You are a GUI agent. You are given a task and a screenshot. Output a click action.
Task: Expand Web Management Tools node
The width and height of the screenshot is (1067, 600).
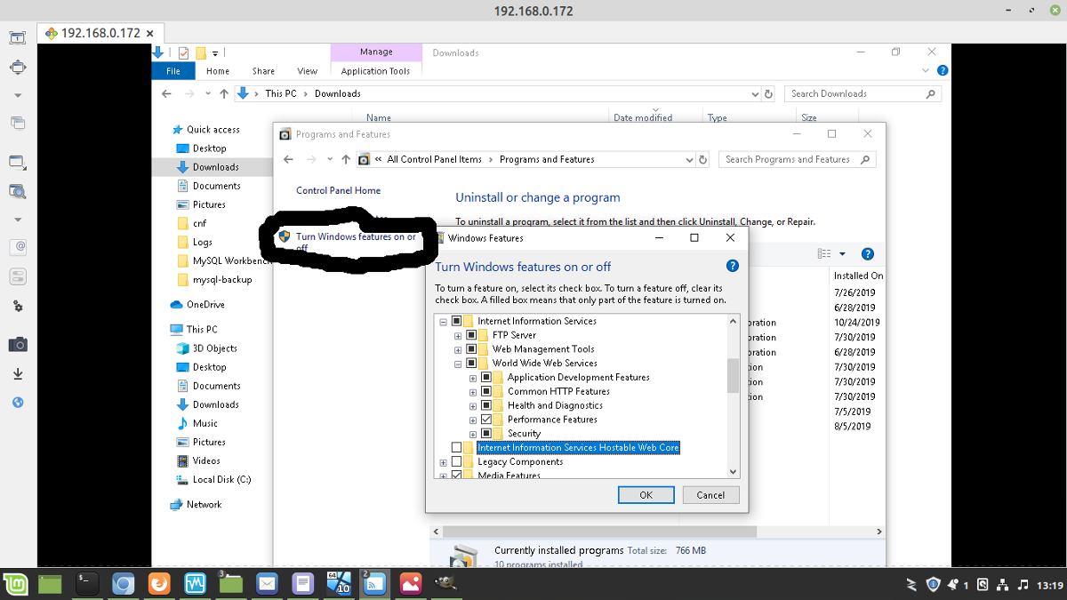tap(458, 350)
